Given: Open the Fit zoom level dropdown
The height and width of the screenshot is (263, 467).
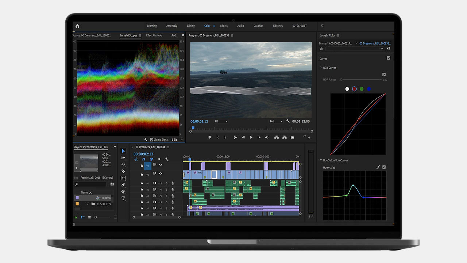Looking at the screenshot, I should [221, 121].
